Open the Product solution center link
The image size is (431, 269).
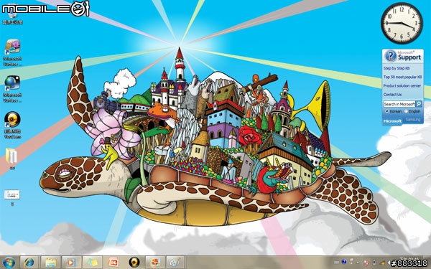[402, 86]
